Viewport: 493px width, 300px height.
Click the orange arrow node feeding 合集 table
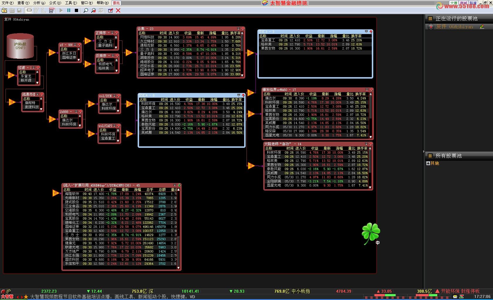click(129, 52)
